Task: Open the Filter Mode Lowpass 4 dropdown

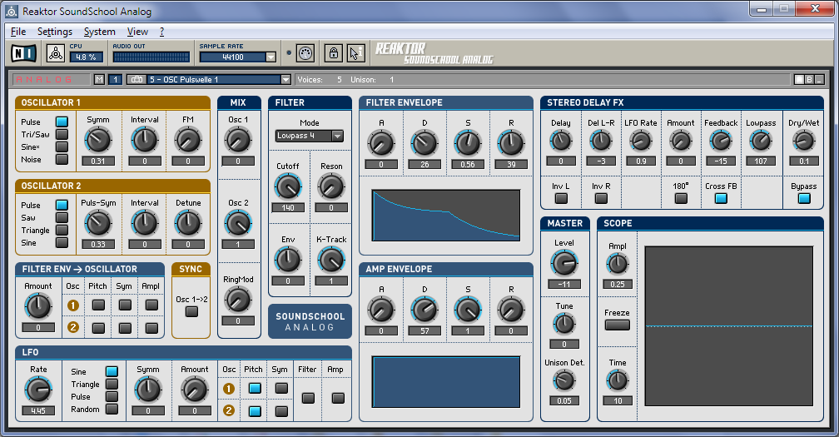Action: 310,136
